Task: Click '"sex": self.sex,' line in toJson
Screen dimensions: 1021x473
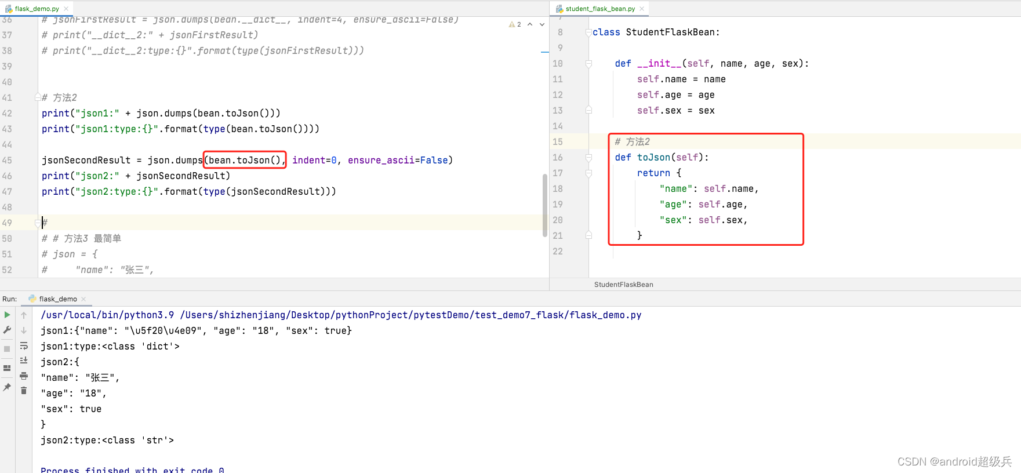Action: 703,220
